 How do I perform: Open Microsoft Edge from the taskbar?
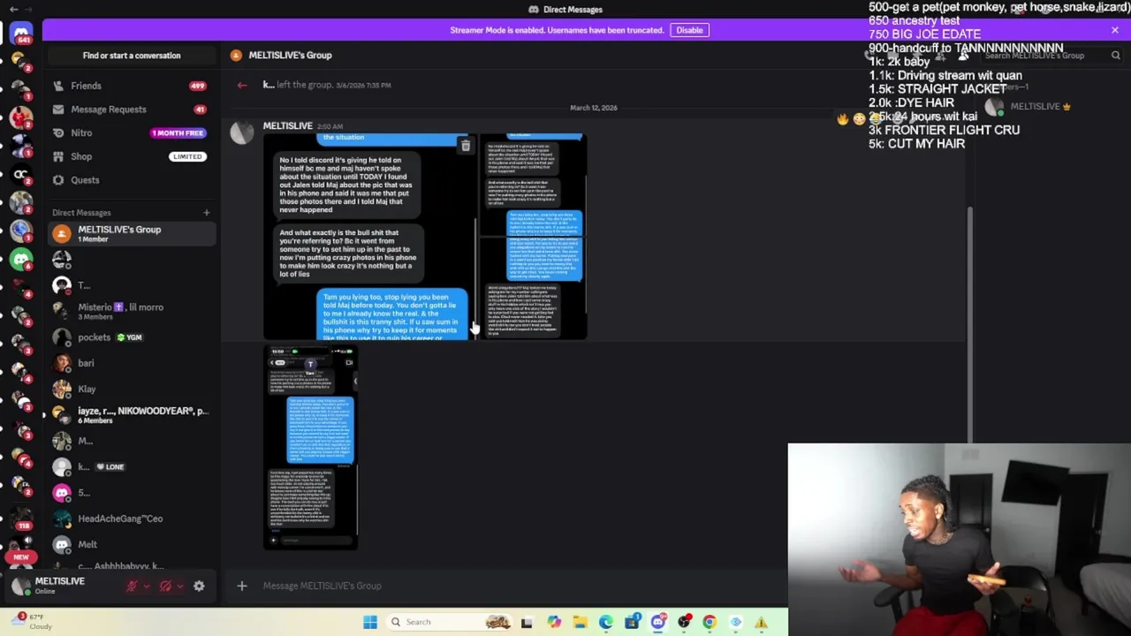[605, 622]
